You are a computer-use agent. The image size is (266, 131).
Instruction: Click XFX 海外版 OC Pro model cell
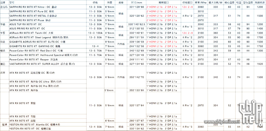pos(48,86)
